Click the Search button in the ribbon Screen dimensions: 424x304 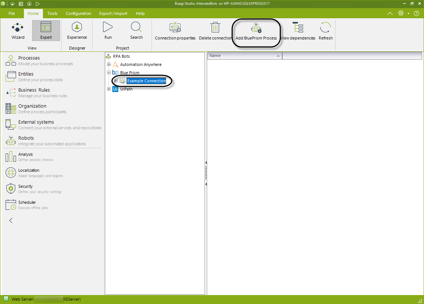[x=136, y=31]
